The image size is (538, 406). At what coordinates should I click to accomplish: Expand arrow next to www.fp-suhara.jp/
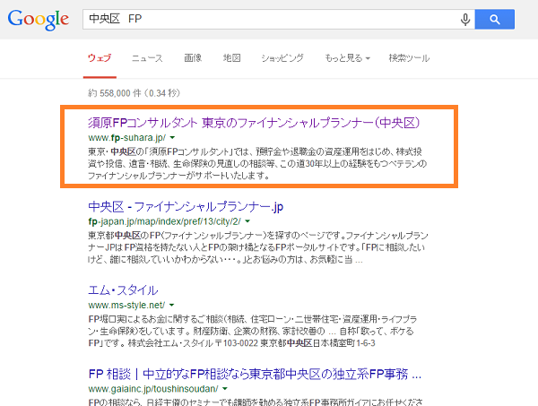point(172,138)
